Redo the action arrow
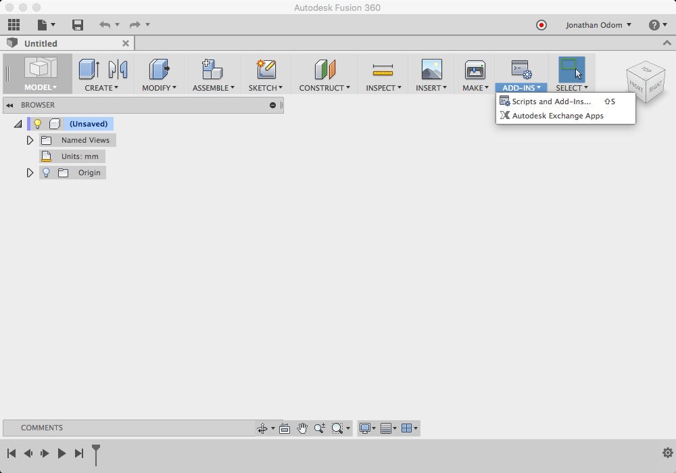Screen dimensions: 676x473 (x=135, y=24)
